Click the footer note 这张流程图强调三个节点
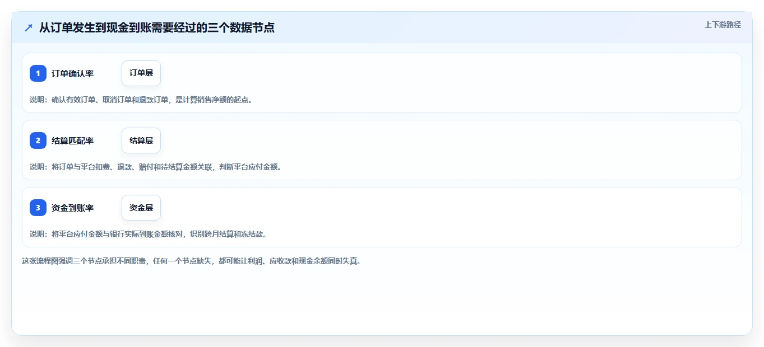The height and width of the screenshot is (347, 764). point(192,261)
